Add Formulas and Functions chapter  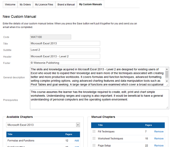(77, 141)
